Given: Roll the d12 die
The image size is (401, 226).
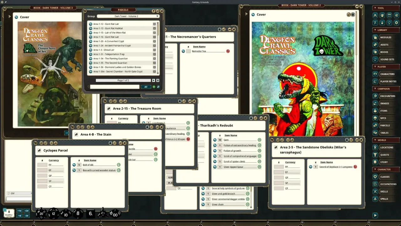Looking at the screenshot, I should [54, 213].
